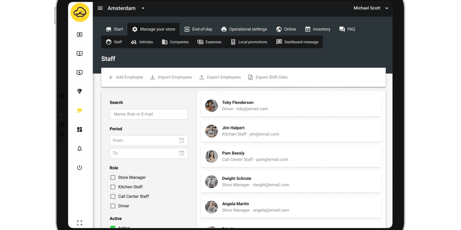Viewport: 461px width, 230px height.
Task: Tick the Driver role checkbox
Action: pos(113,206)
